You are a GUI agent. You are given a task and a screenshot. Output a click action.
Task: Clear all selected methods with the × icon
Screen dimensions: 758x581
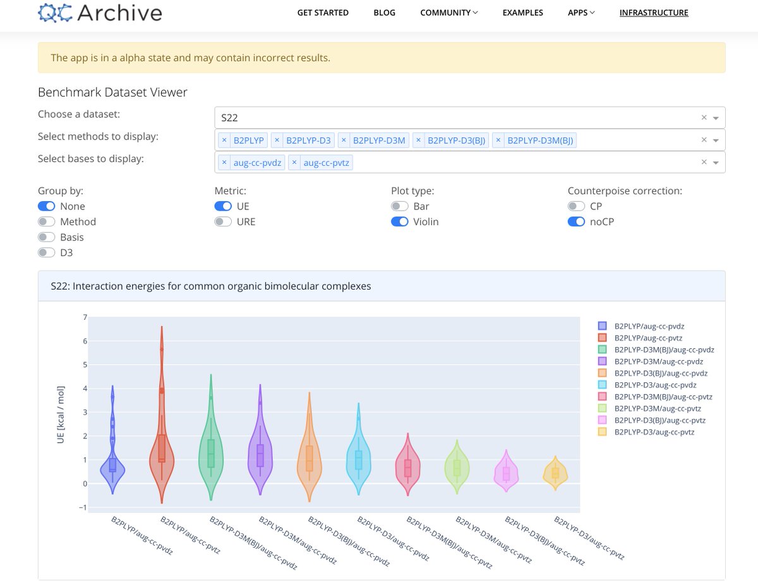(x=704, y=139)
